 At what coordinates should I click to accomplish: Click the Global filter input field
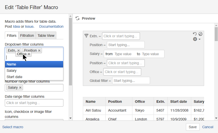coord(131,81)
